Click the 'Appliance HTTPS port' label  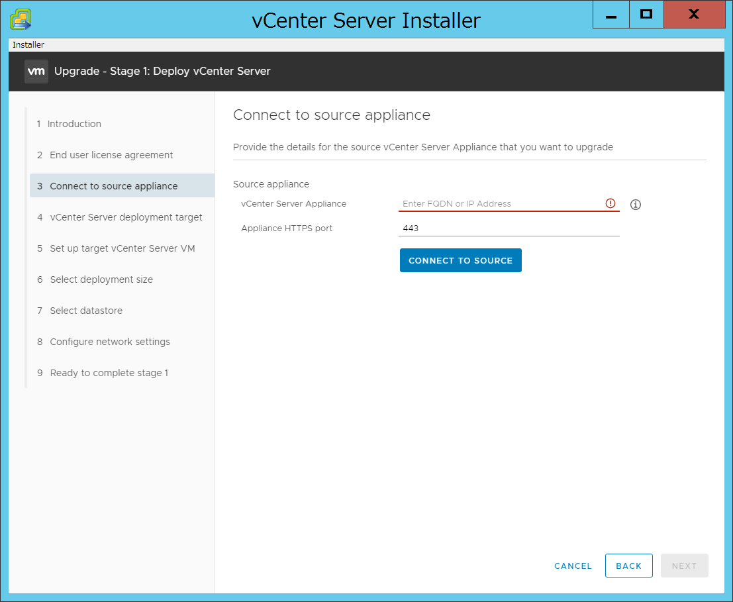pyautogui.click(x=287, y=228)
